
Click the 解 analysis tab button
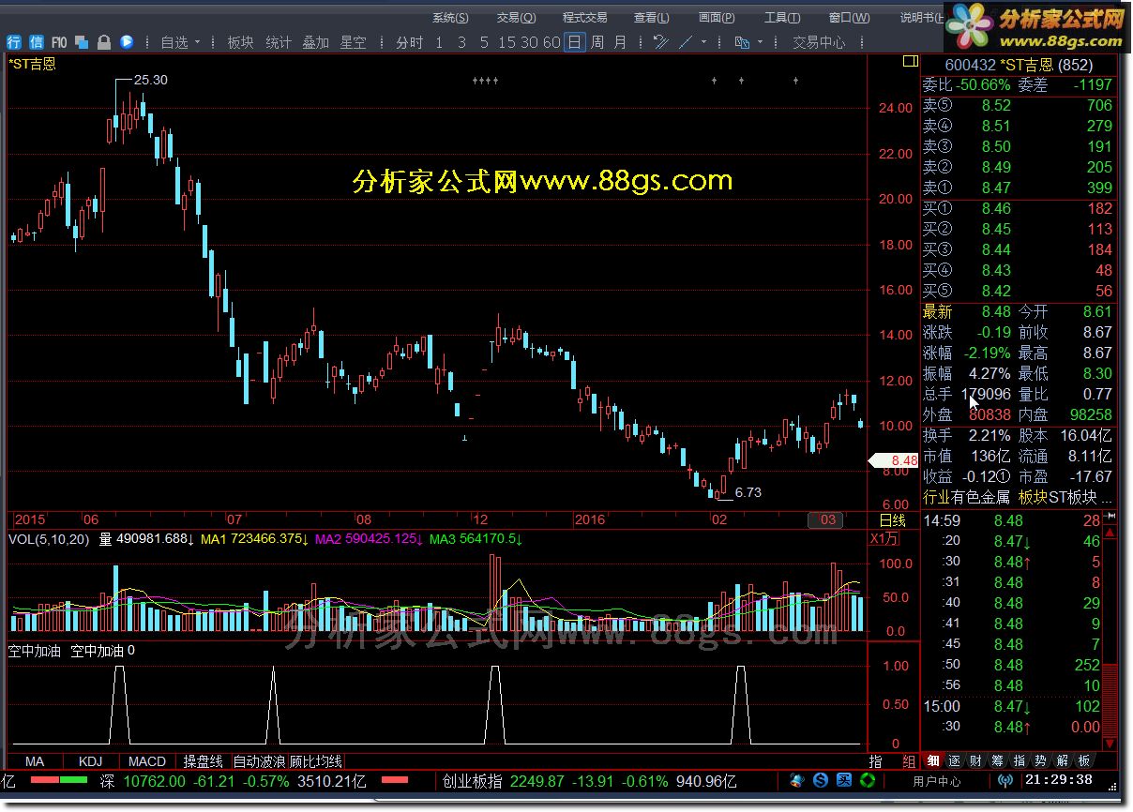pyautogui.click(x=1062, y=760)
